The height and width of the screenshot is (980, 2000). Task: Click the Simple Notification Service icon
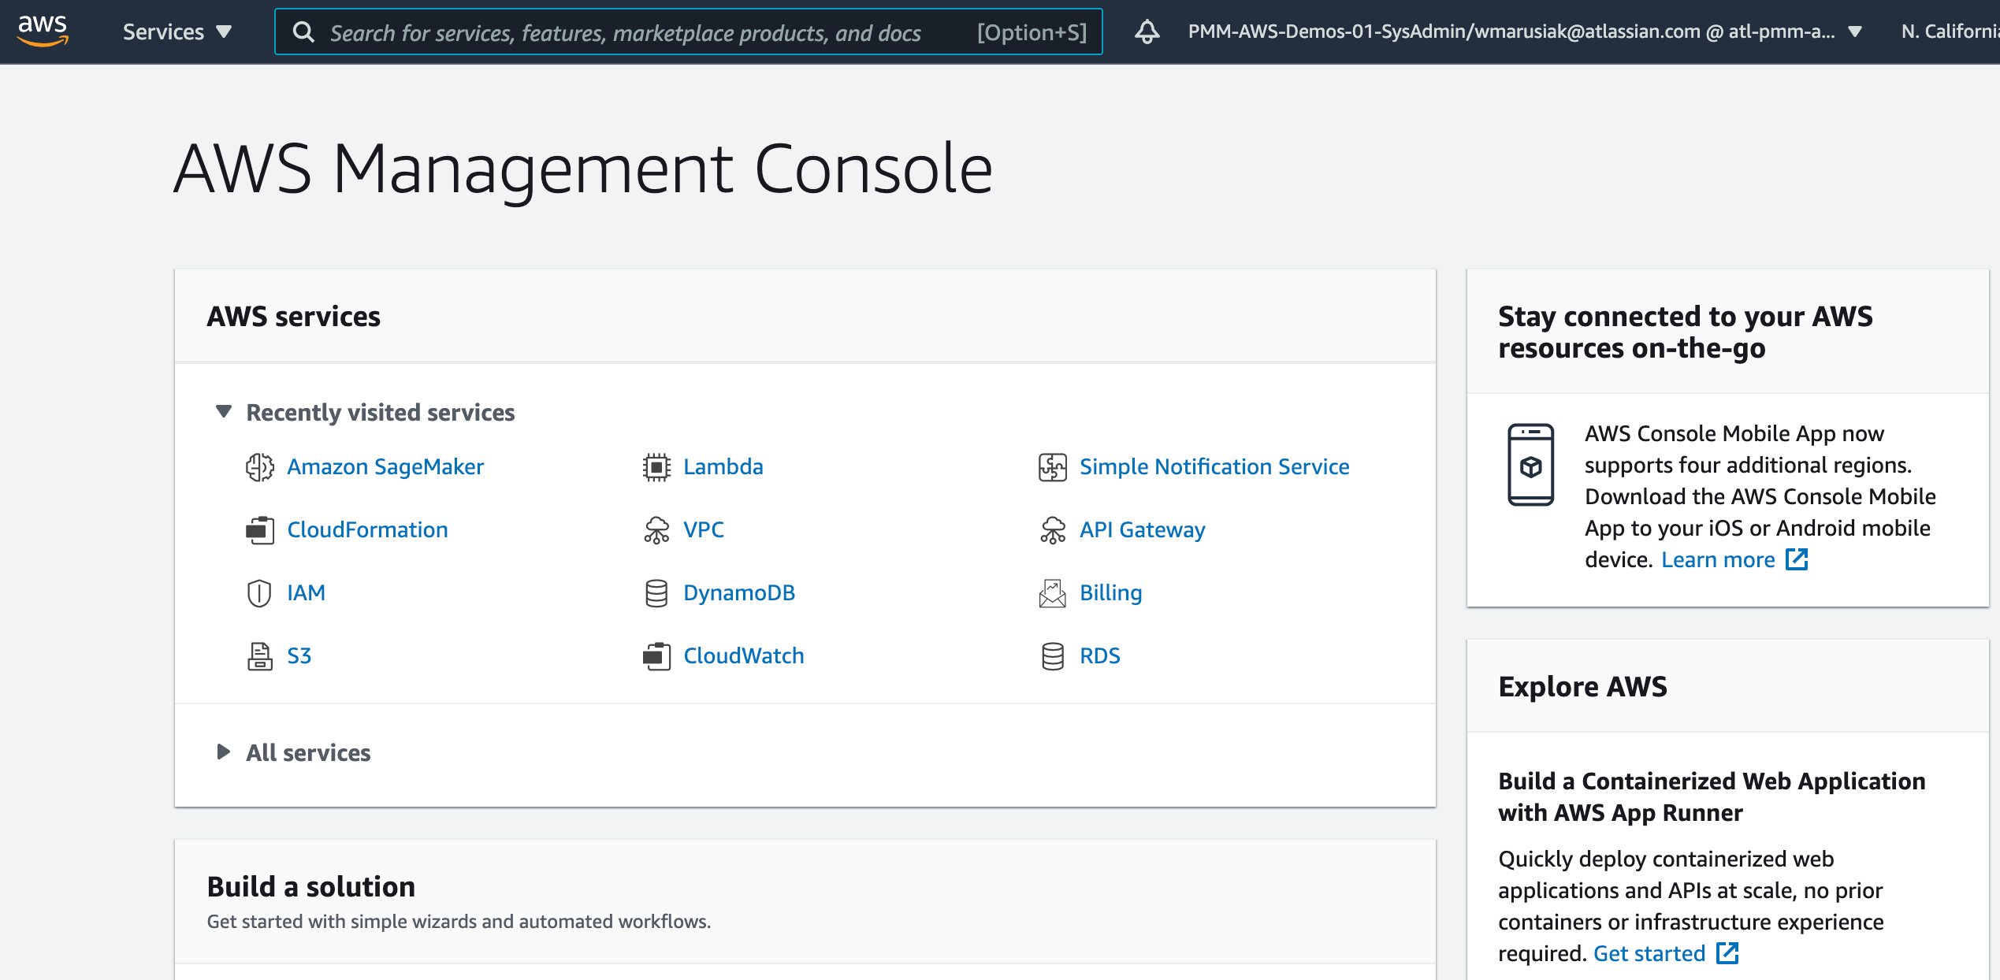[1051, 466]
